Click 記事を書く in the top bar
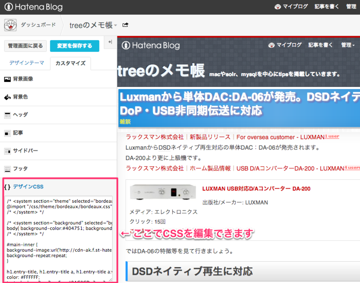360x283 pixels. point(327,7)
